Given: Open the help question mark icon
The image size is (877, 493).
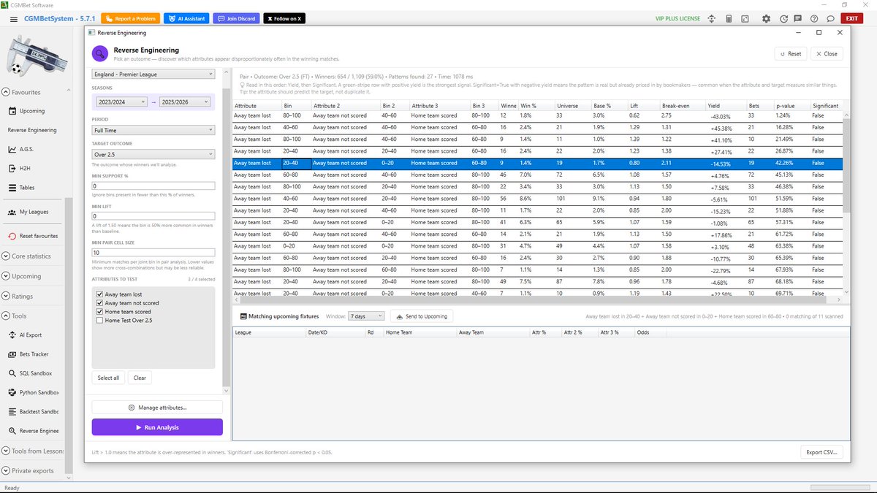Looking at the screenshot, I should (814, 19).
